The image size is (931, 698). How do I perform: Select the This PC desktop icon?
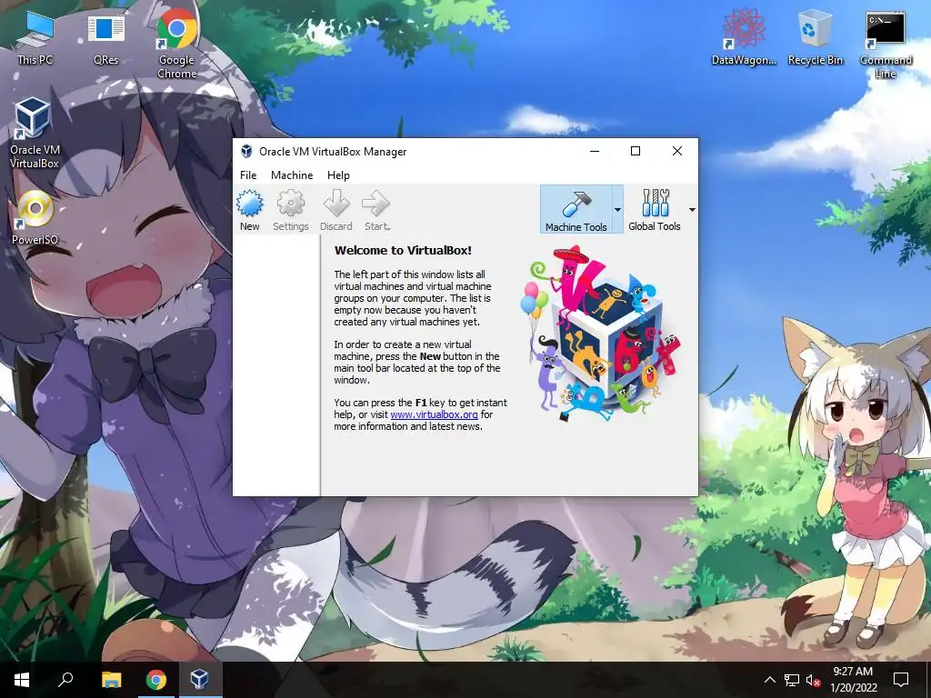coord(35,36)
